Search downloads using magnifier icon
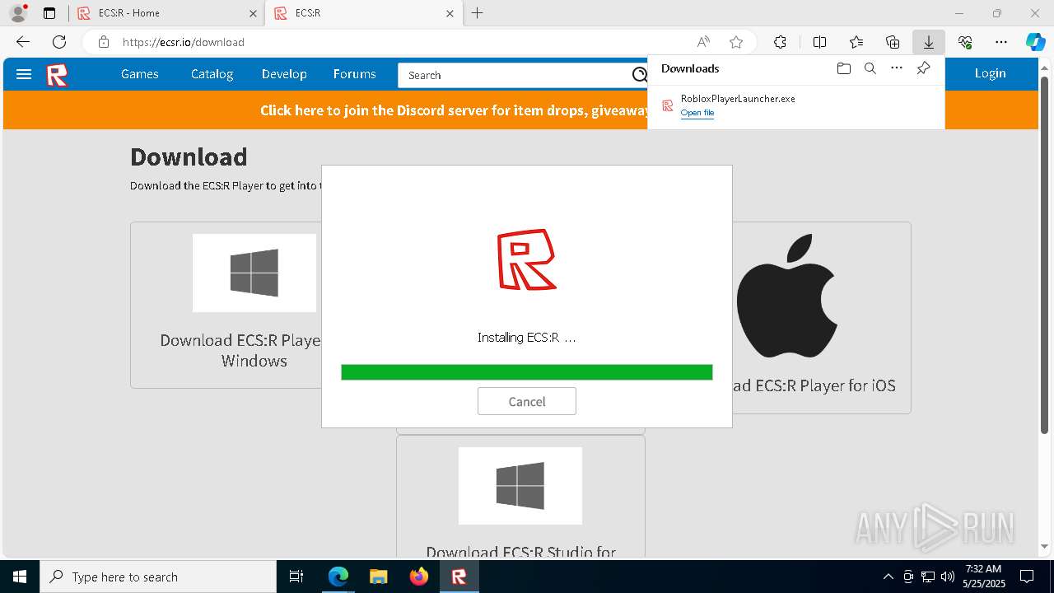 coord(870,68)
